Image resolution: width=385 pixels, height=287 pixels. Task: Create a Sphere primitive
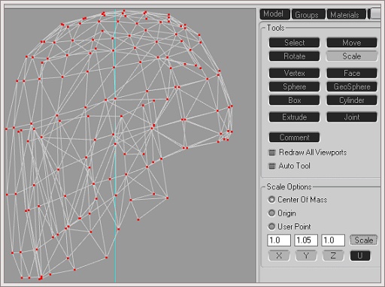point(294,86)
